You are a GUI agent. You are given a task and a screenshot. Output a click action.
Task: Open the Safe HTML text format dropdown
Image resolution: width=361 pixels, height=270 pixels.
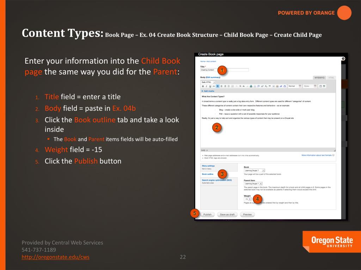[208, 82]
